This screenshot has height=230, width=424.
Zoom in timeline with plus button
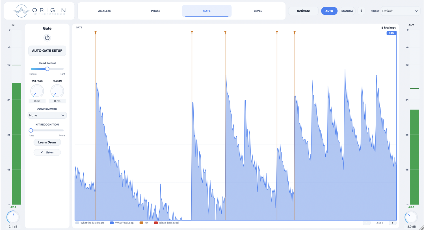click(393, 223)
